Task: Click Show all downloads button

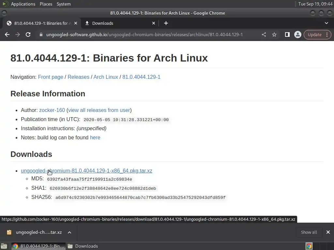Action: (309, 232)
